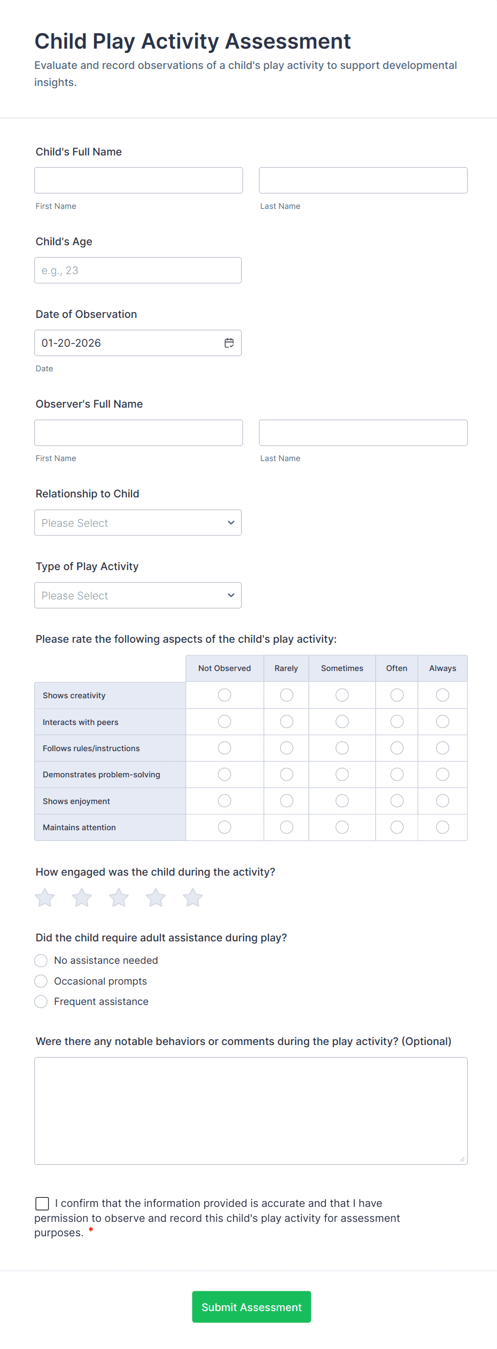The image size is (497, 1349).
Task: Choose Frequent assistance option
Action: [x=41, y=1001]
